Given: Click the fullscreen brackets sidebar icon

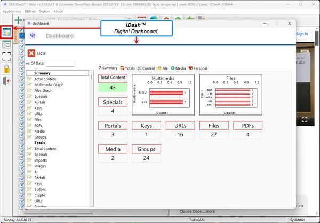Looking at the screenshot, I should coord(6,56).
